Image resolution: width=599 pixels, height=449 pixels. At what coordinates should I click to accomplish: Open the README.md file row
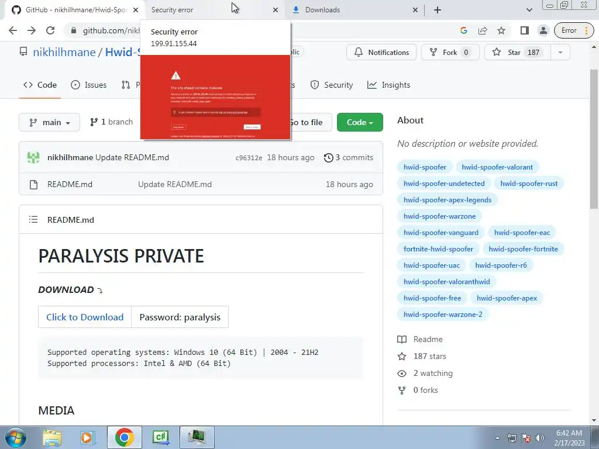[201, 184]
